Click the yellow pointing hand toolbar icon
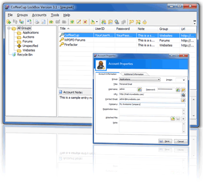This screenshot has width=203, height=185. click(x=145, y=22)
